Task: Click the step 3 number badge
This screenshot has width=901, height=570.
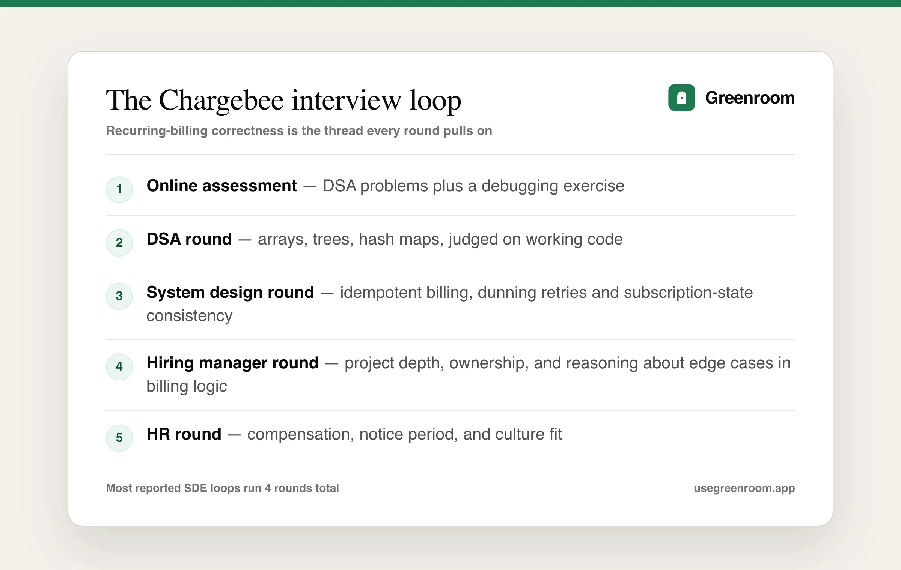Action: 119,296
